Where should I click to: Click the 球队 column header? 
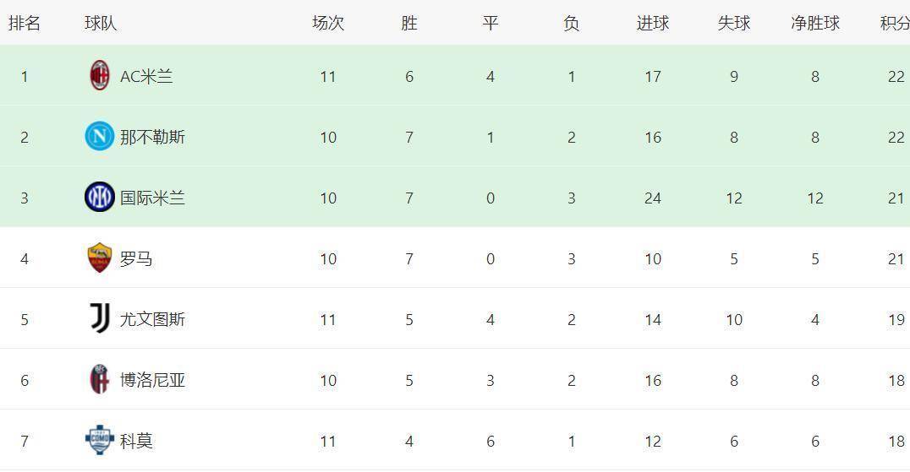(x=101, y=24)
